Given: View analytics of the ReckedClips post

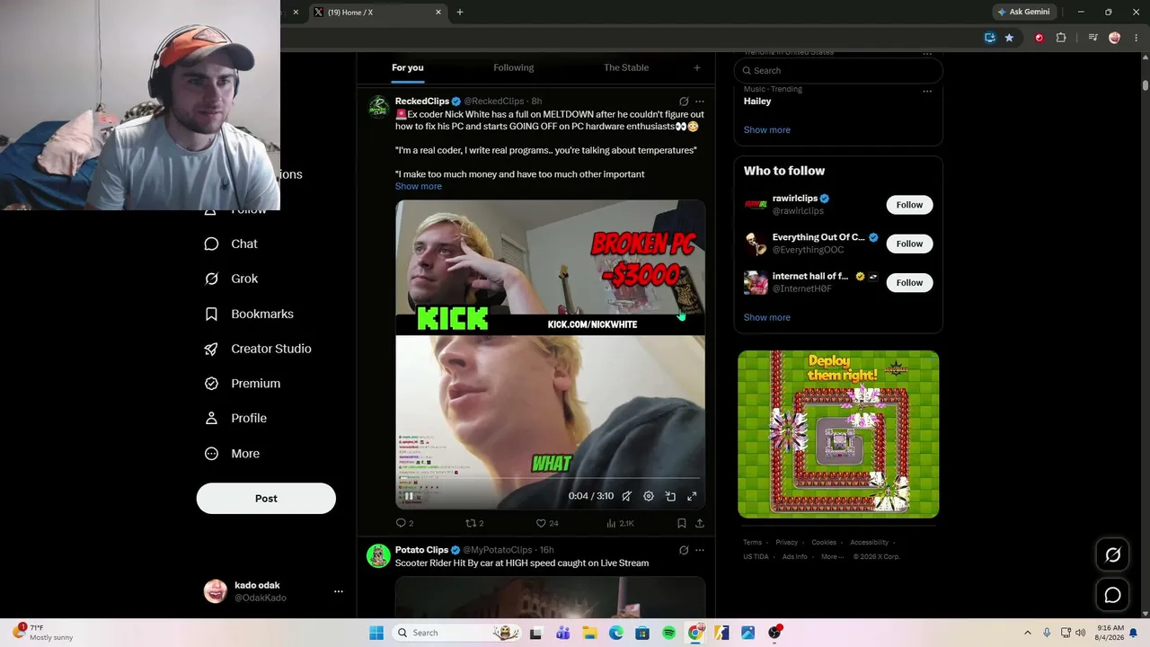Looking at the screenshot, I should pos(611,523).
